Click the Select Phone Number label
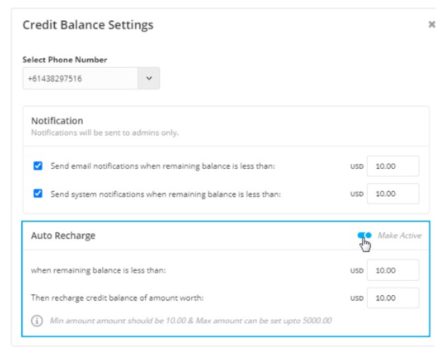Viewport: 444px width, 353px height. click(x=65, y=60)
